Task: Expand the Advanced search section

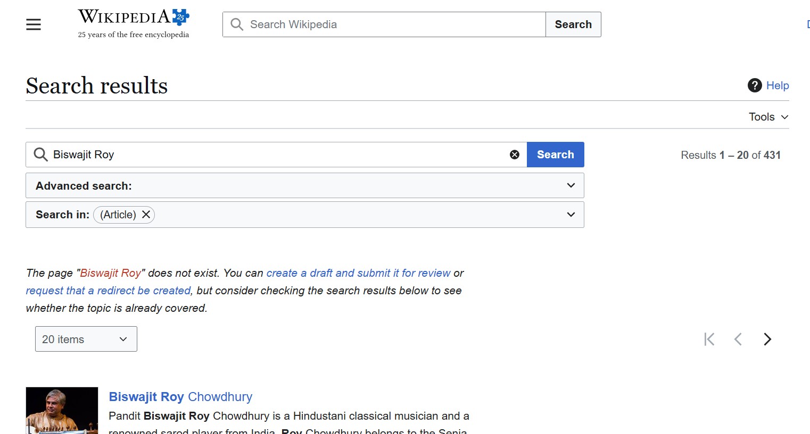Action: click(305, 185)
